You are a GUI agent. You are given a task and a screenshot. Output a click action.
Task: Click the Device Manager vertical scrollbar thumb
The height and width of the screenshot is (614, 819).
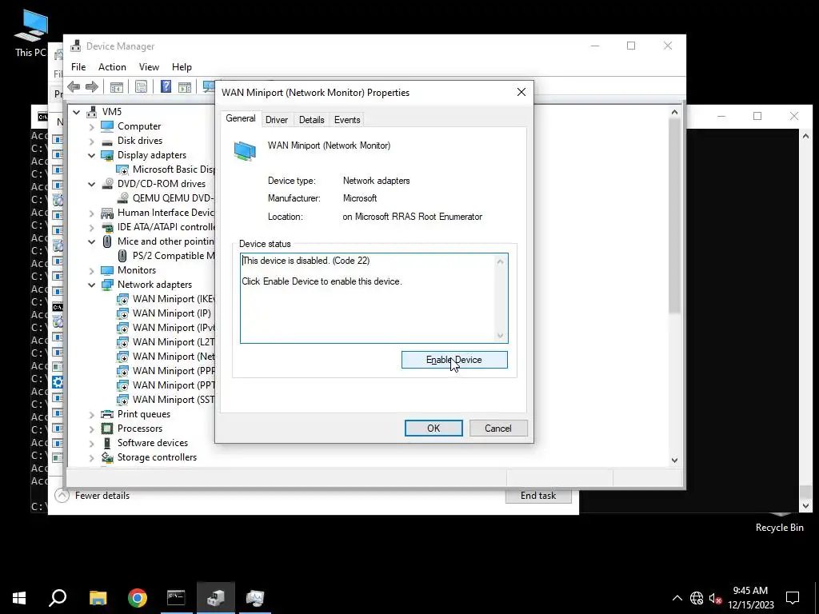tap(674, 216)
